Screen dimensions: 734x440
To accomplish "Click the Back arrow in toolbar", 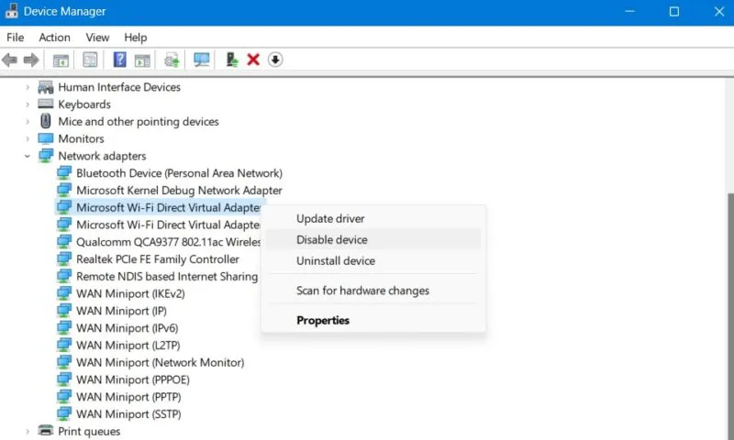I will coord(10,60).
